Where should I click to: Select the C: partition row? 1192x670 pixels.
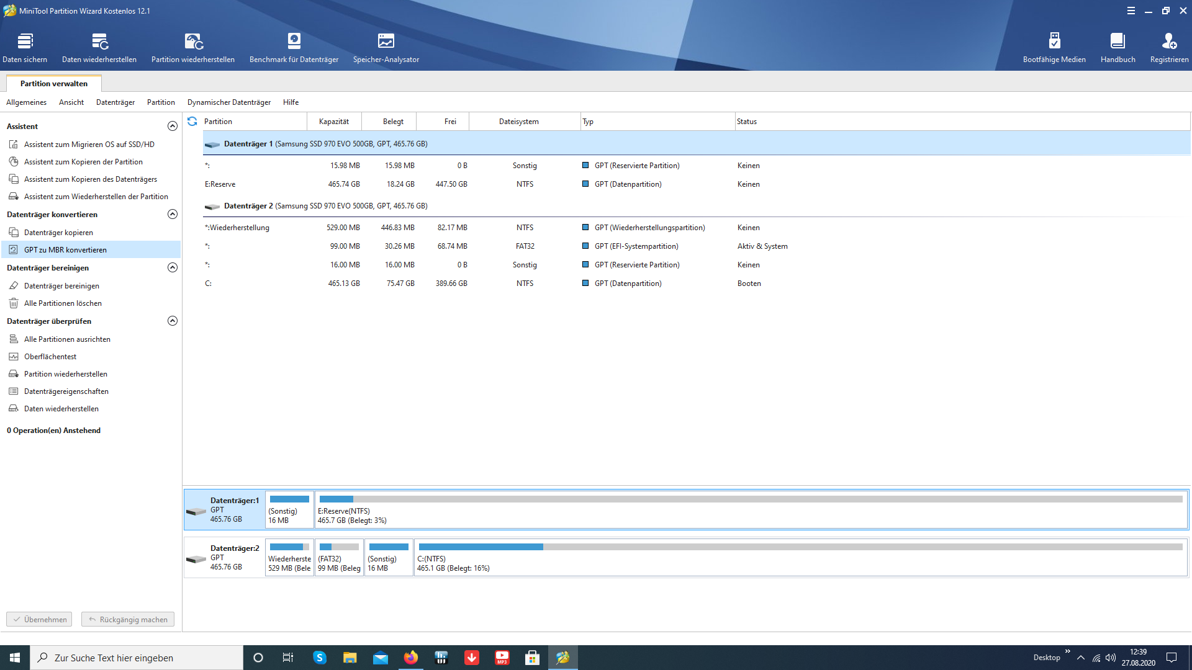tap(697, 284)
